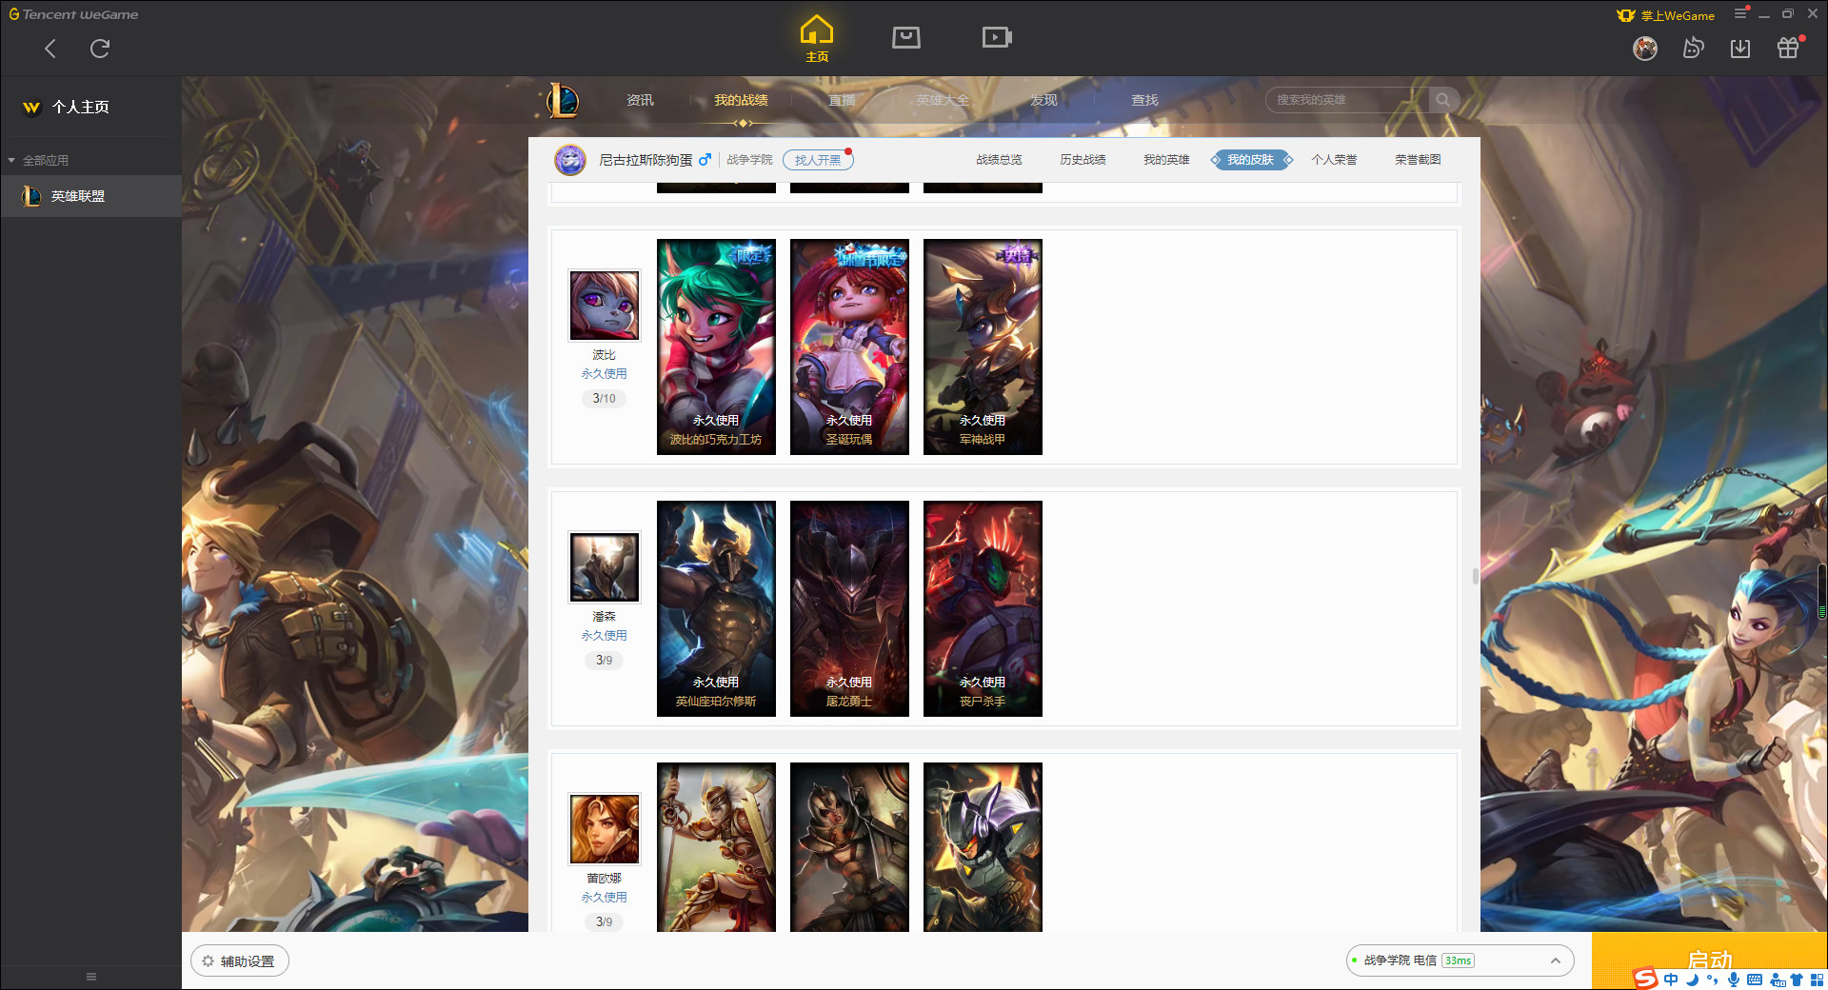Toggle the 中 Chinese input mode
The width and height of the screenshot is (1828, 990).
coord(1671,980)
